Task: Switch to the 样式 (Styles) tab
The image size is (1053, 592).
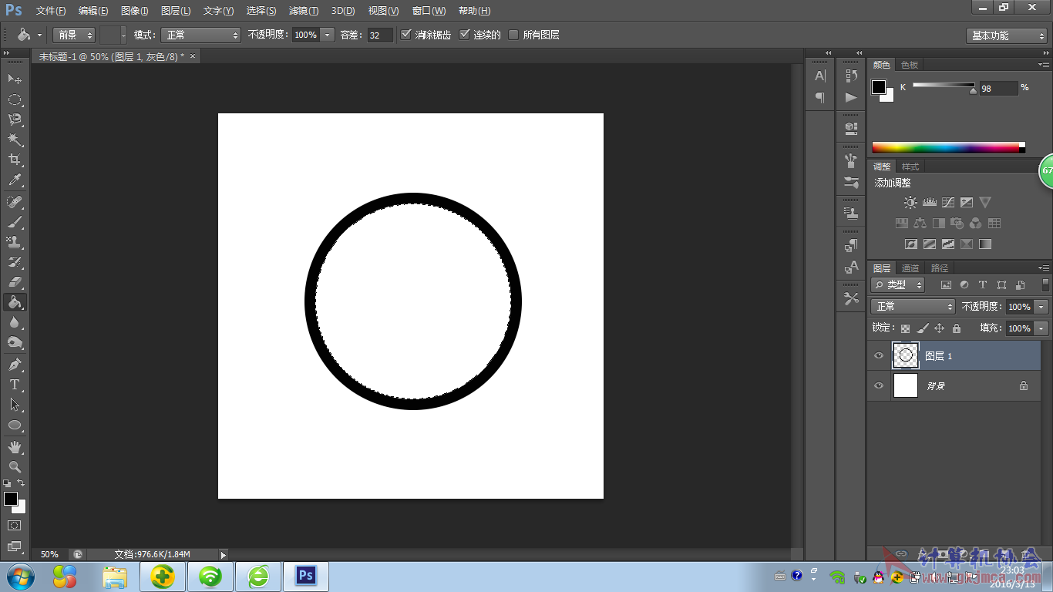Action: tap(910, 166)
